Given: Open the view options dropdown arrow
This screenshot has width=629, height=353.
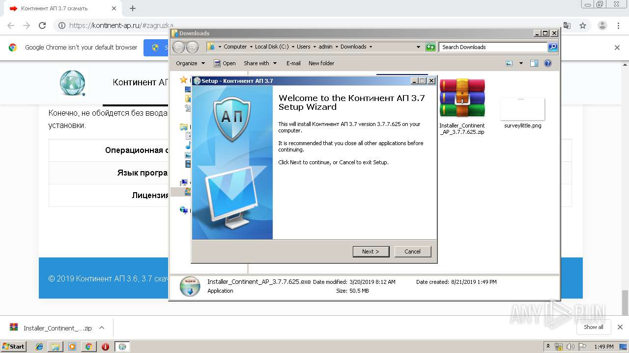Looking at the screenshot, I should coord(521,63).
